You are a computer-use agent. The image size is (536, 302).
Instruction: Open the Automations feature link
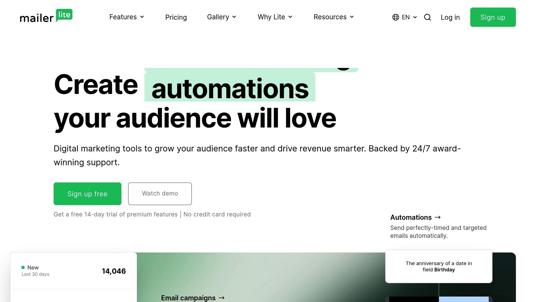coord(411,217)
